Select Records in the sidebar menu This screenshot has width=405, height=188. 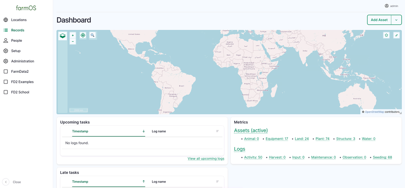point(17,30)
